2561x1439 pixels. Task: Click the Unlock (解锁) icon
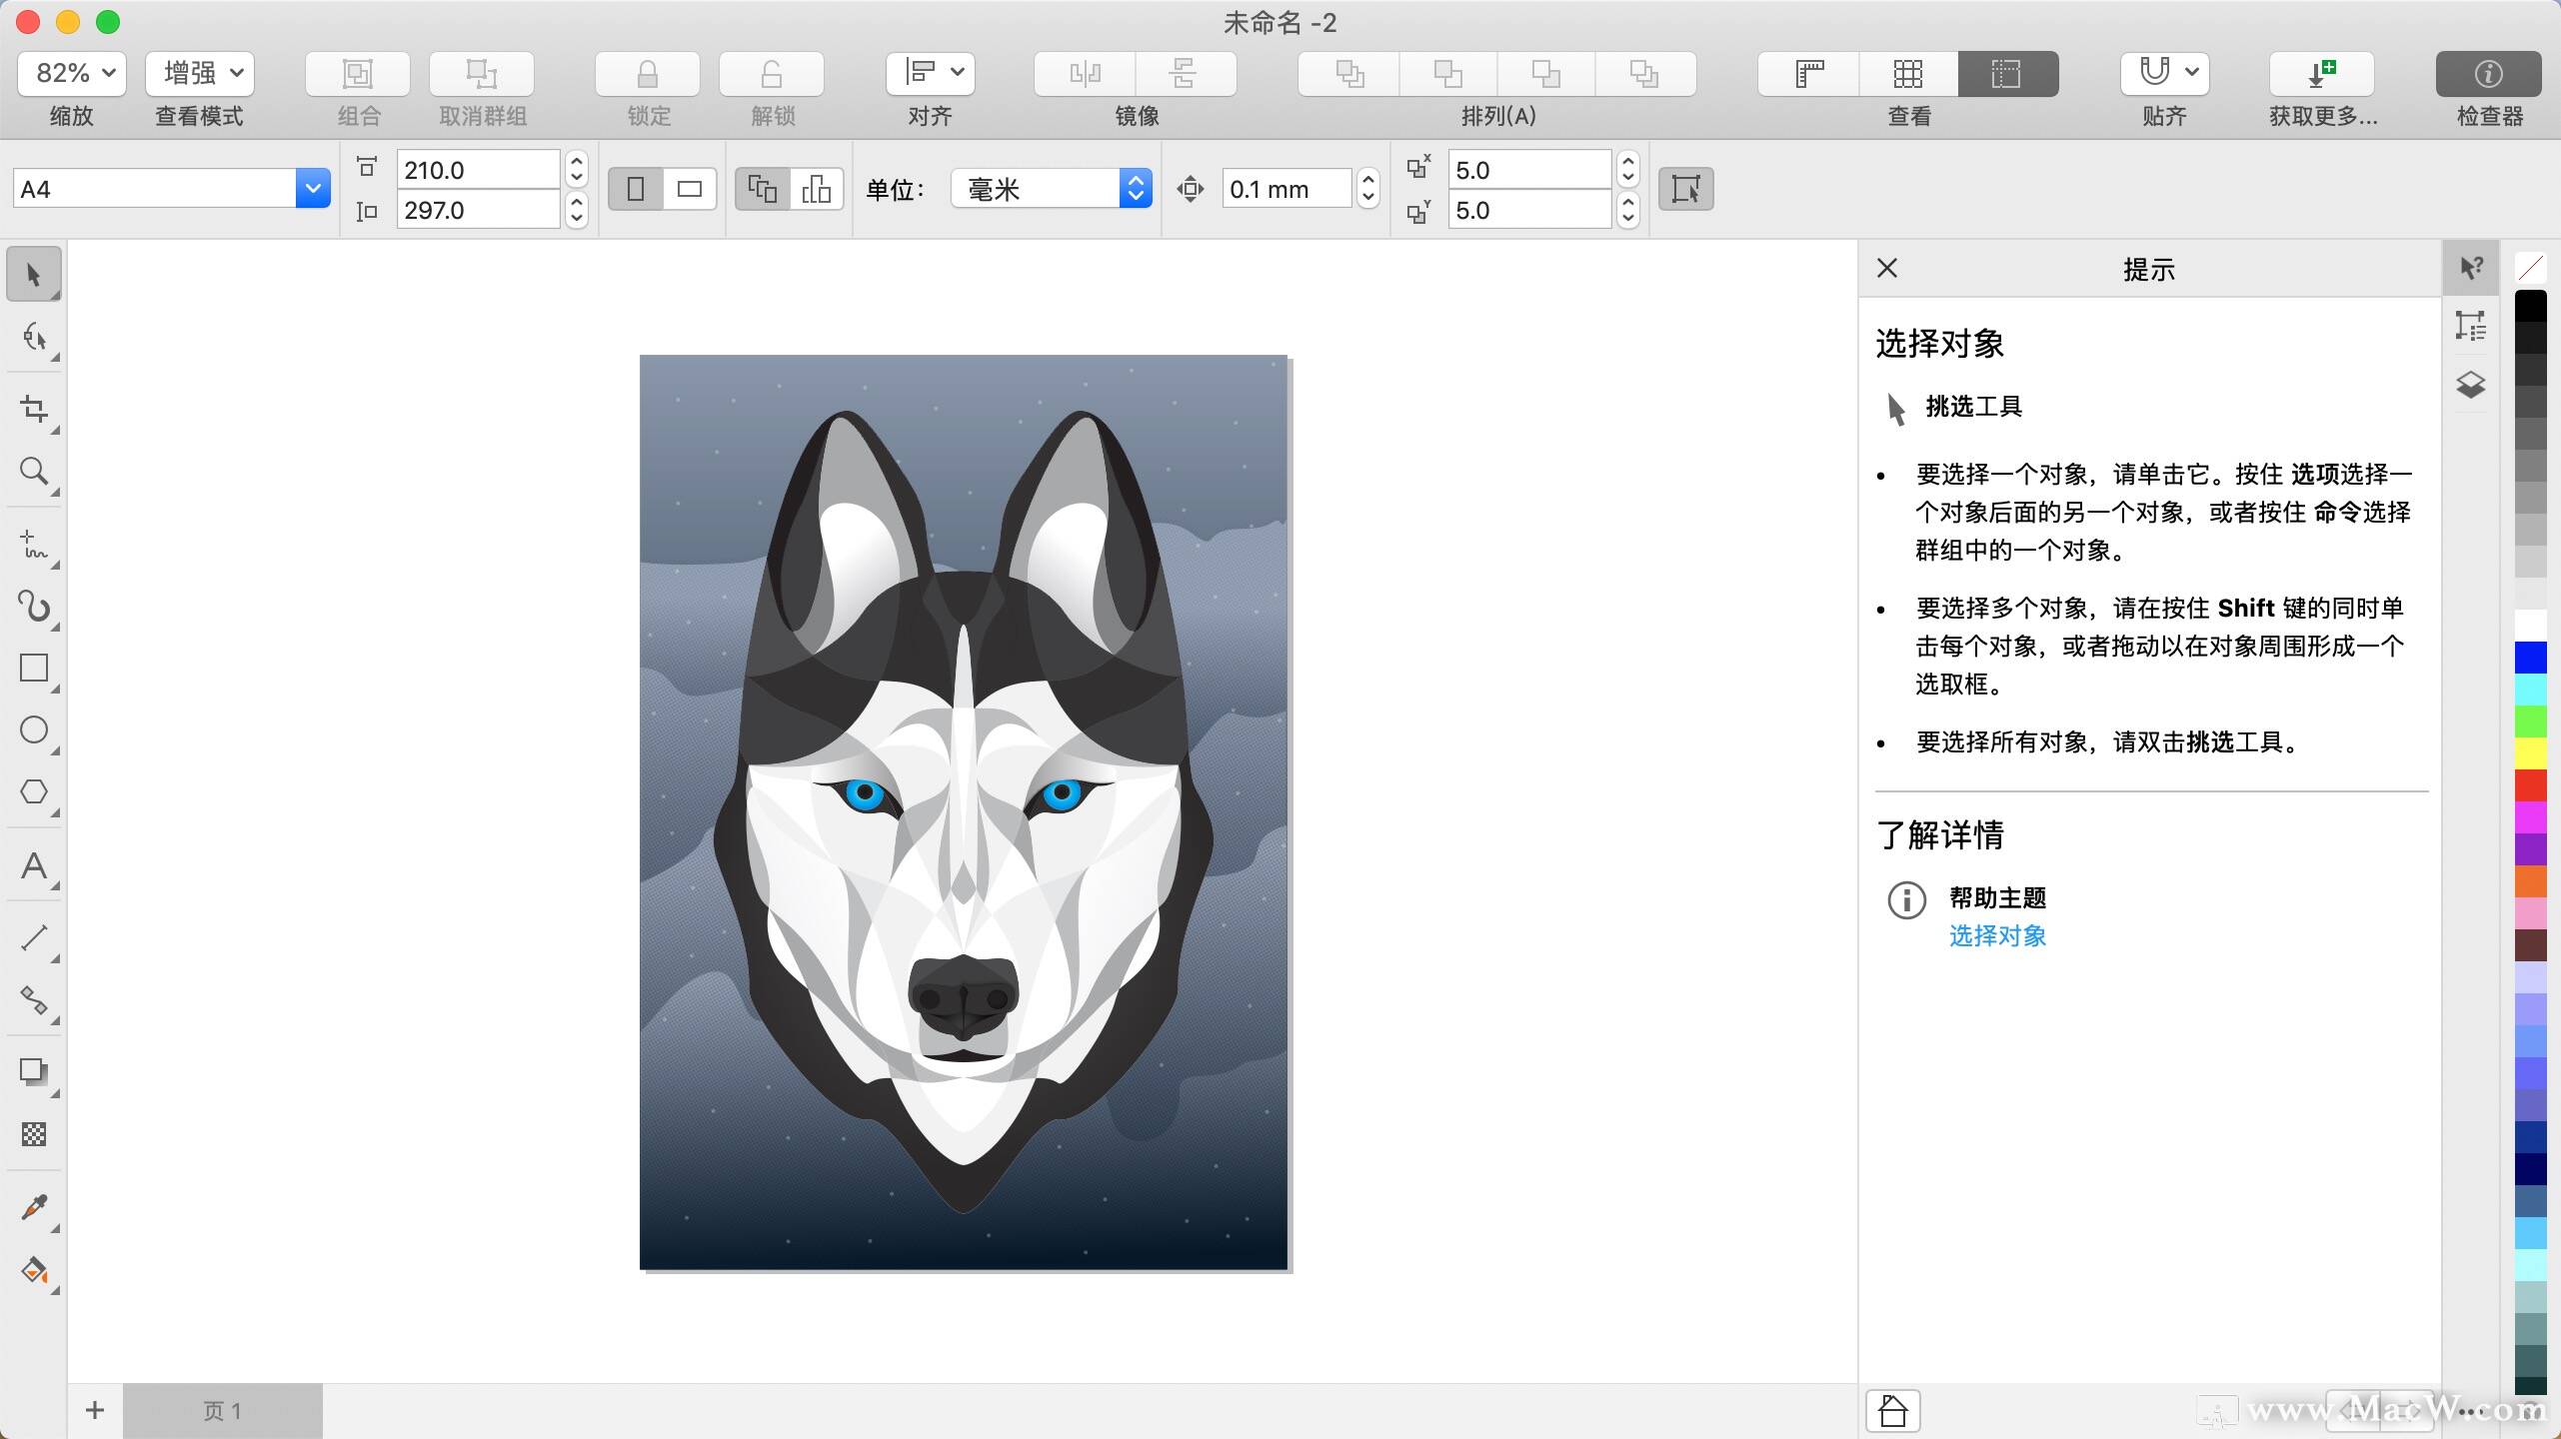pyautogui.click(x=772, y=74)
